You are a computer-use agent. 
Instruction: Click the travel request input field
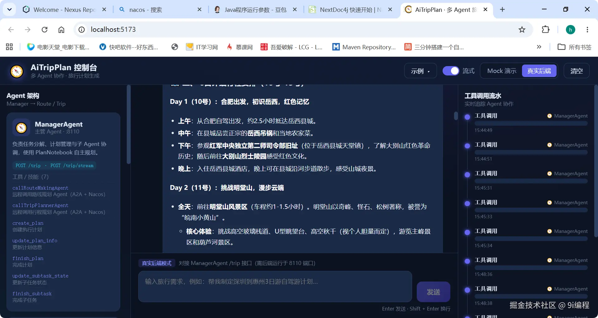tap(275, 287)
